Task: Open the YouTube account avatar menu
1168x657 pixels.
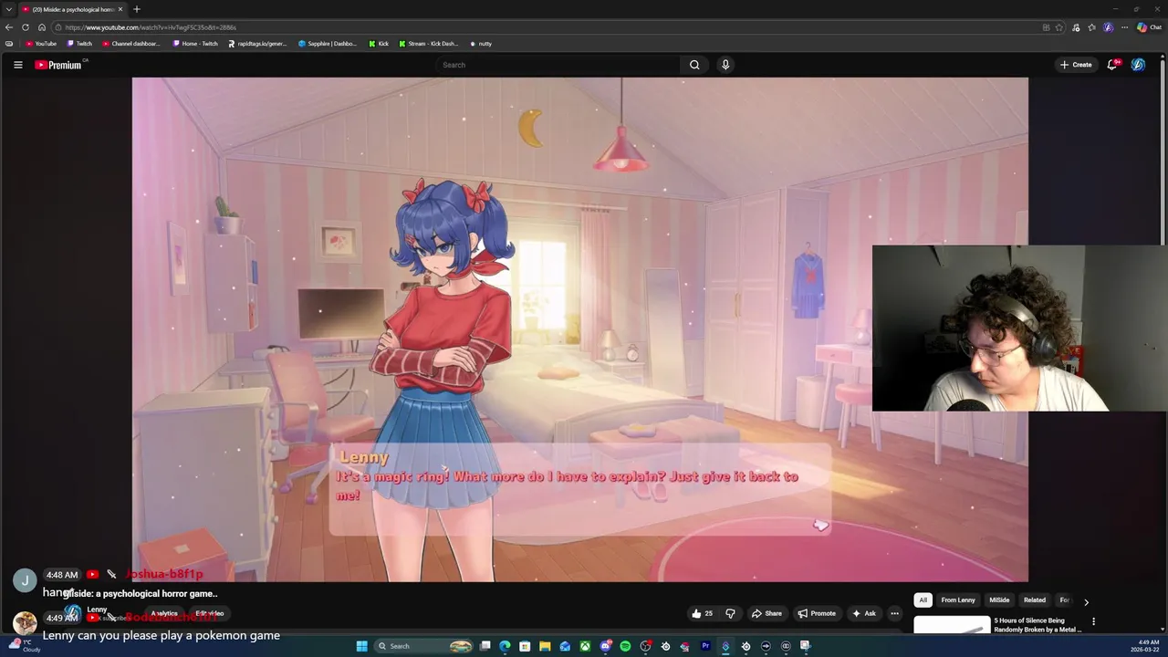Action: point(1138,65)
